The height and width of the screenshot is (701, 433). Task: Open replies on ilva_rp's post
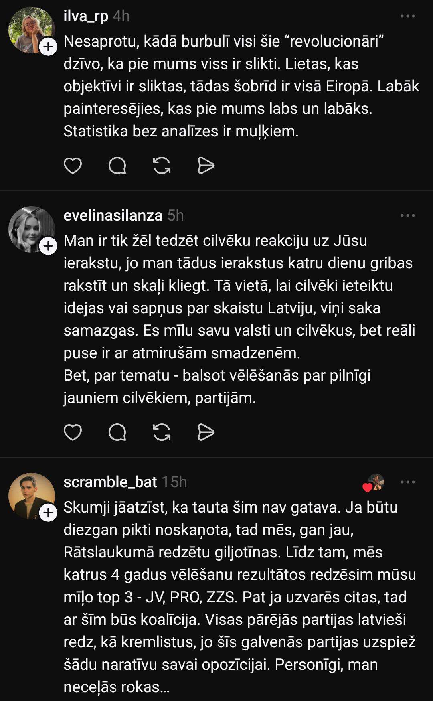coord(117,166)
